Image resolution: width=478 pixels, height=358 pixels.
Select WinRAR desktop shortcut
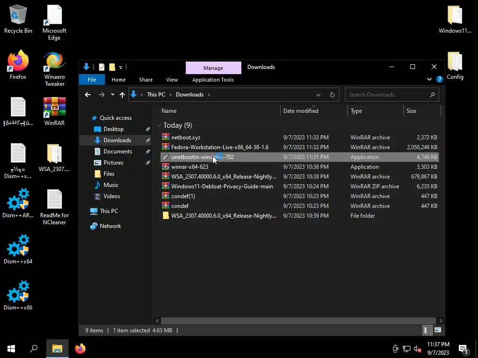54,111
